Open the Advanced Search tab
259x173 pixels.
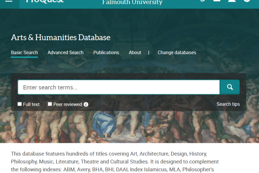(65, 53)
